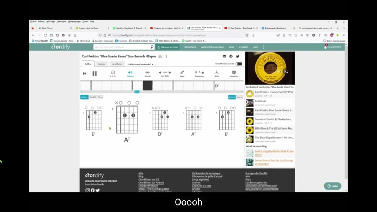Select the Ukulélé instrument button

click(x=92, y=97)
